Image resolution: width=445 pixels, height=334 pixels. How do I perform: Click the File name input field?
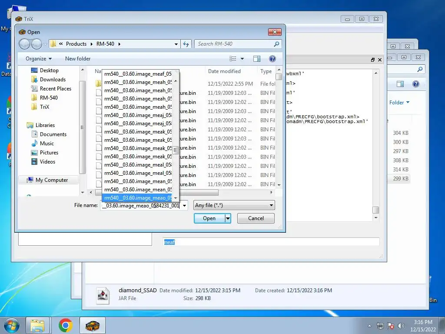(x=141, y=205)
